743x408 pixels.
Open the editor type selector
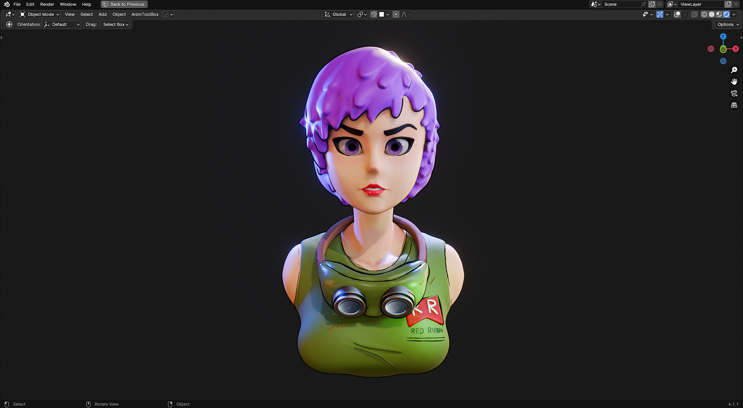[10, 14]
